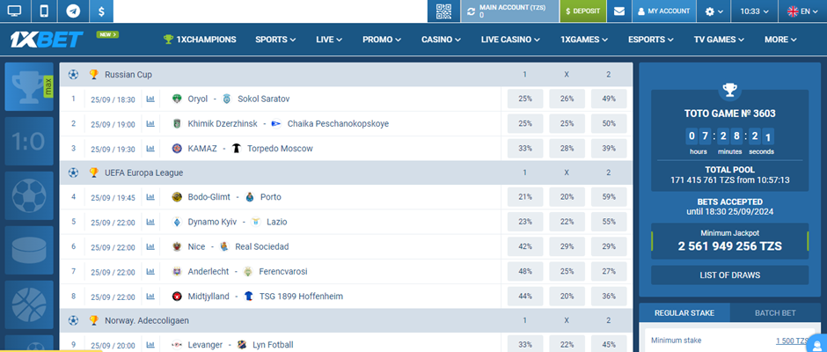Image resolution: width=827 pixels, height=352 pixels.
Task: Open the Telegram icon in top bar
Action: (72, 11)
